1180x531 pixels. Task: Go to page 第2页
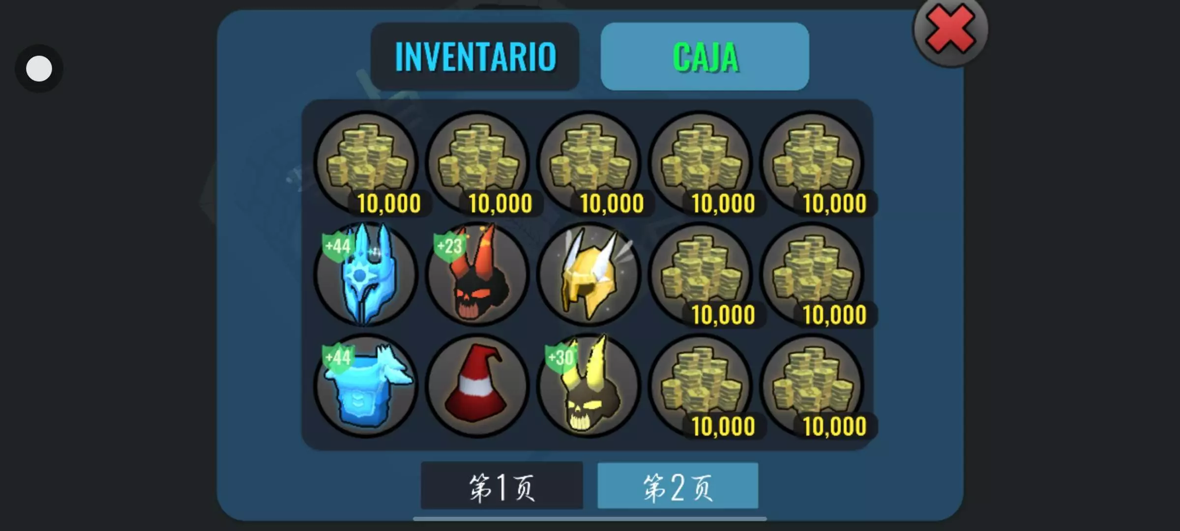pos(678,486)
